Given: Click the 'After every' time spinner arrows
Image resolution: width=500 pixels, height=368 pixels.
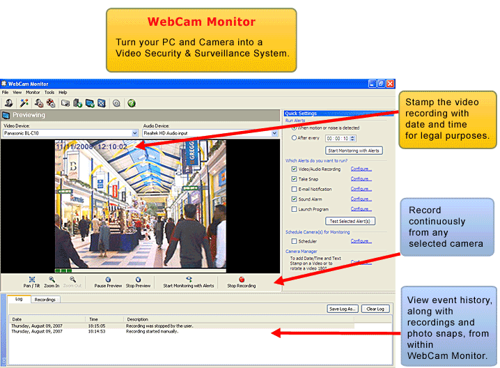Looking at the screenshot, I should [352, 138].
